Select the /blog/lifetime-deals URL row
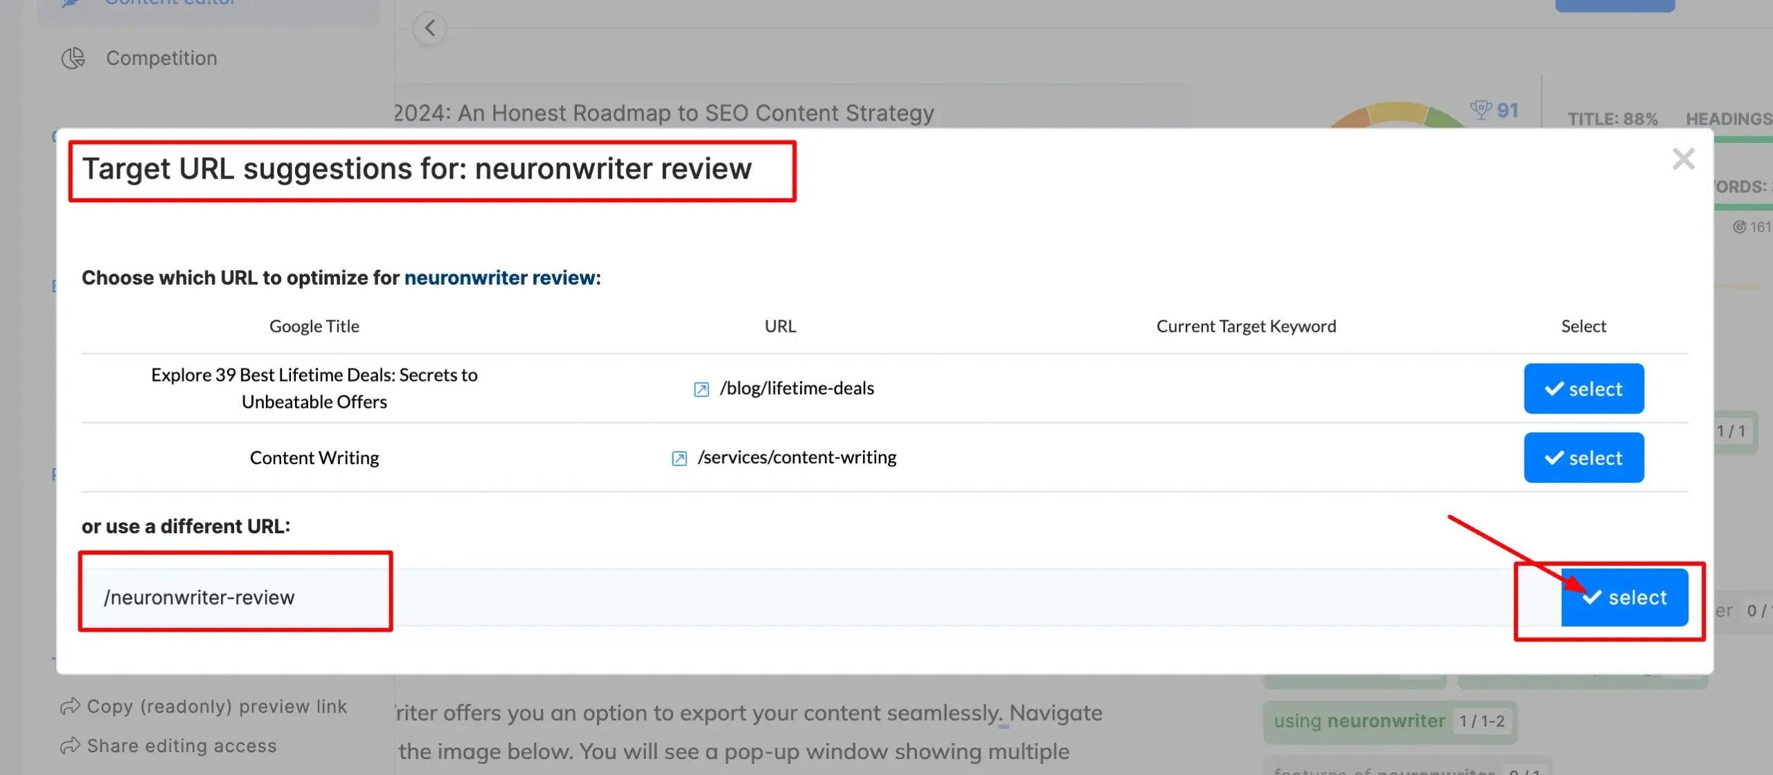The height and width of the screenshot is (775, 1773). (1583, 389)
